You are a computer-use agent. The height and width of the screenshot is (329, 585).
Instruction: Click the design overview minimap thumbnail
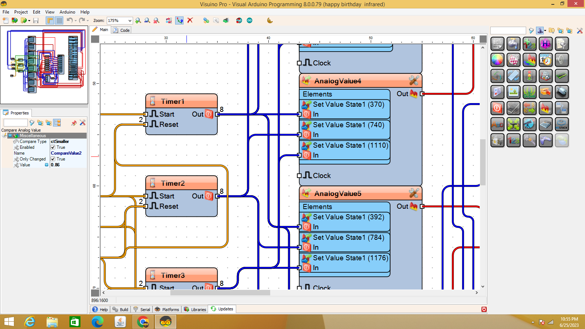coord(44,65)
